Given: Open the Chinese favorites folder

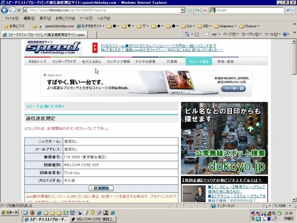Looking at the screenshot, I should [x=249, y=26].
